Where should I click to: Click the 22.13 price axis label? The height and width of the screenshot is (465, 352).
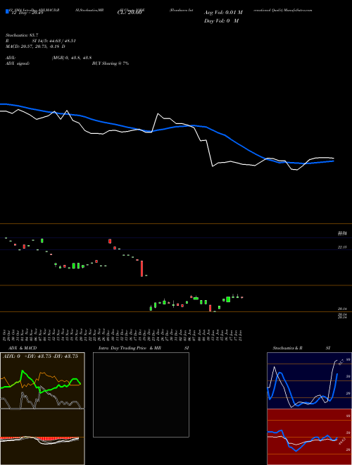[x=343, y=247]
